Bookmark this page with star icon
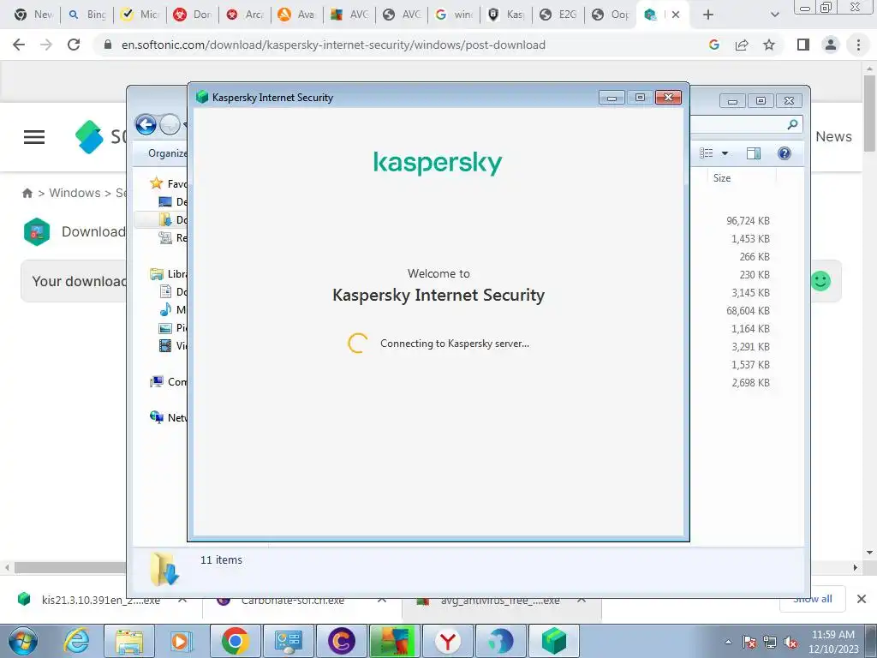The width and height of the screenshot is (877, 658). [x=769, y=45]
